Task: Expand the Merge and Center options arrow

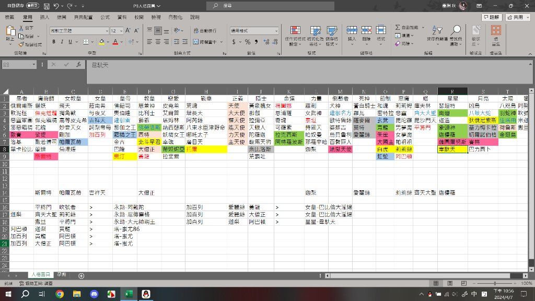Action: (x=222, y=42)
